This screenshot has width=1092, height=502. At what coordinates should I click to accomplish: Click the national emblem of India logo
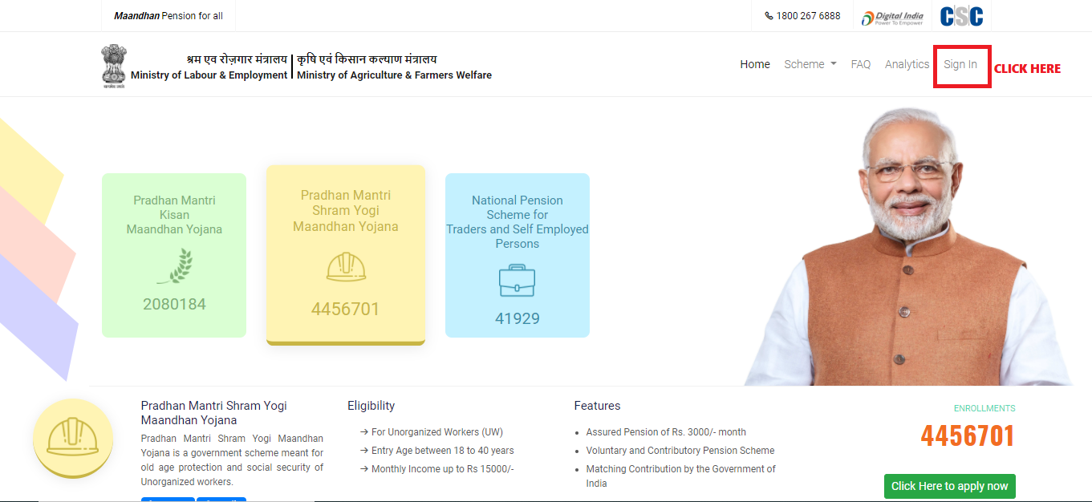(114, 66)
